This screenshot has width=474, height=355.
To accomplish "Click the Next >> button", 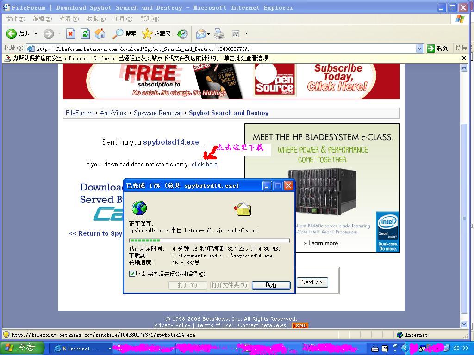I will pyautogui.click(x=312, y=282).
